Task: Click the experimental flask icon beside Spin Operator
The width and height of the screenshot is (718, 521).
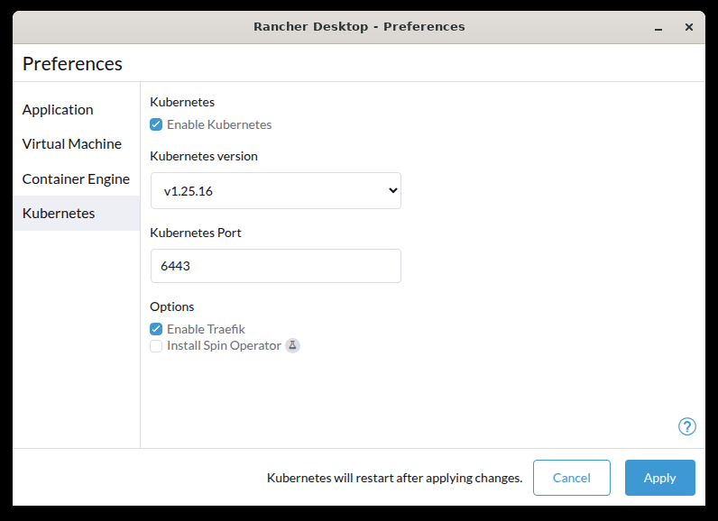Action: [292, 345]
